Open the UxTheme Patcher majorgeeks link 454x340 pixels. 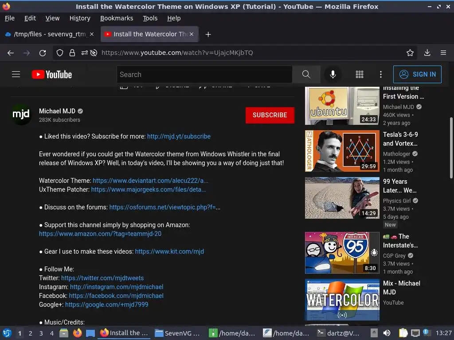tap(149, 189)
